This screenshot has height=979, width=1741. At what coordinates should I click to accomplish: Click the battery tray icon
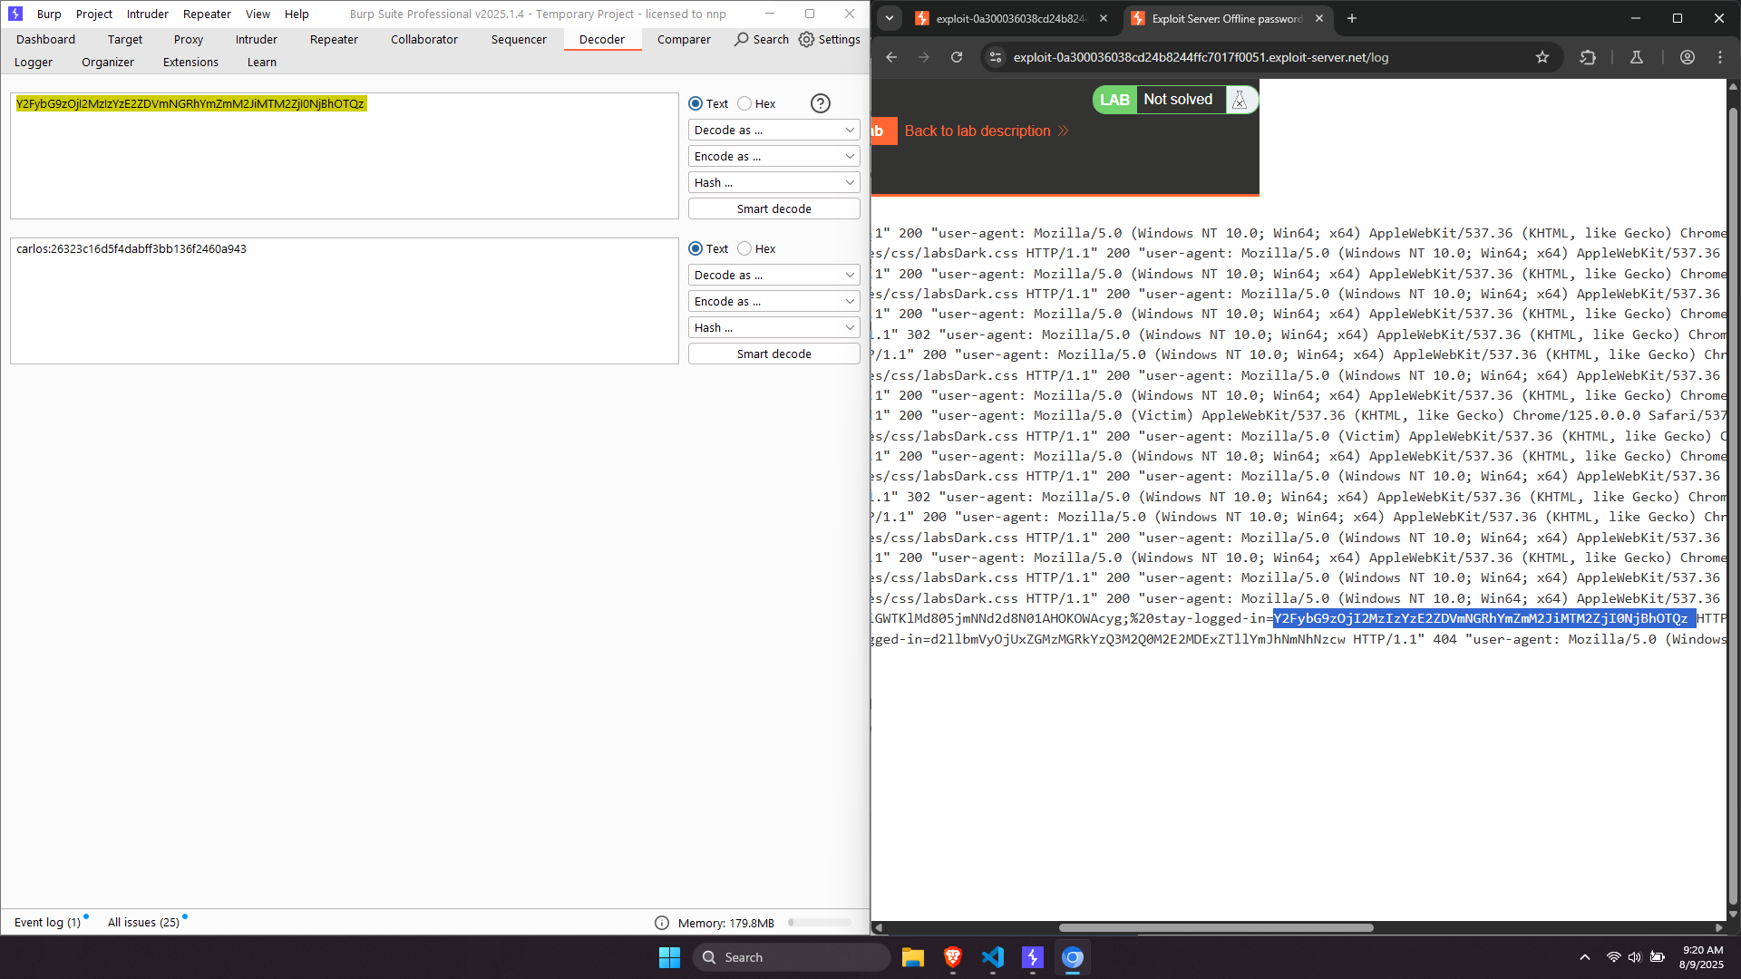pyautogui.click(x=1657, y=957)
